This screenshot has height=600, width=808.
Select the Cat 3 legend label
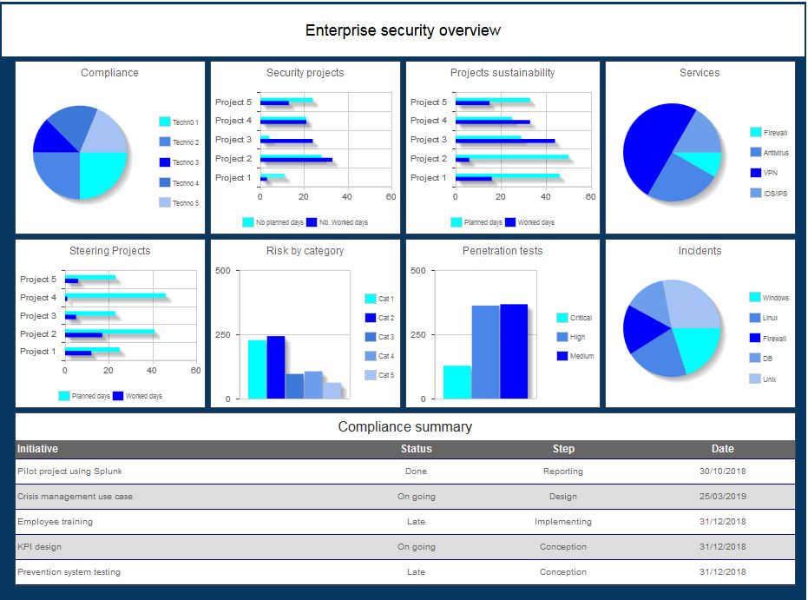(x=386, y=337)
